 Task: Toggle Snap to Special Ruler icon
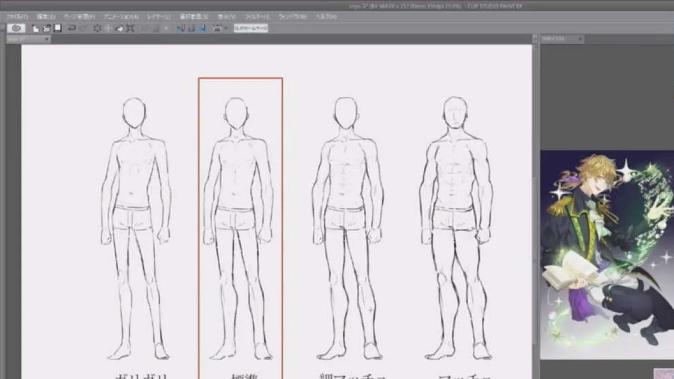pyautogui.click(x=191, y=28)
